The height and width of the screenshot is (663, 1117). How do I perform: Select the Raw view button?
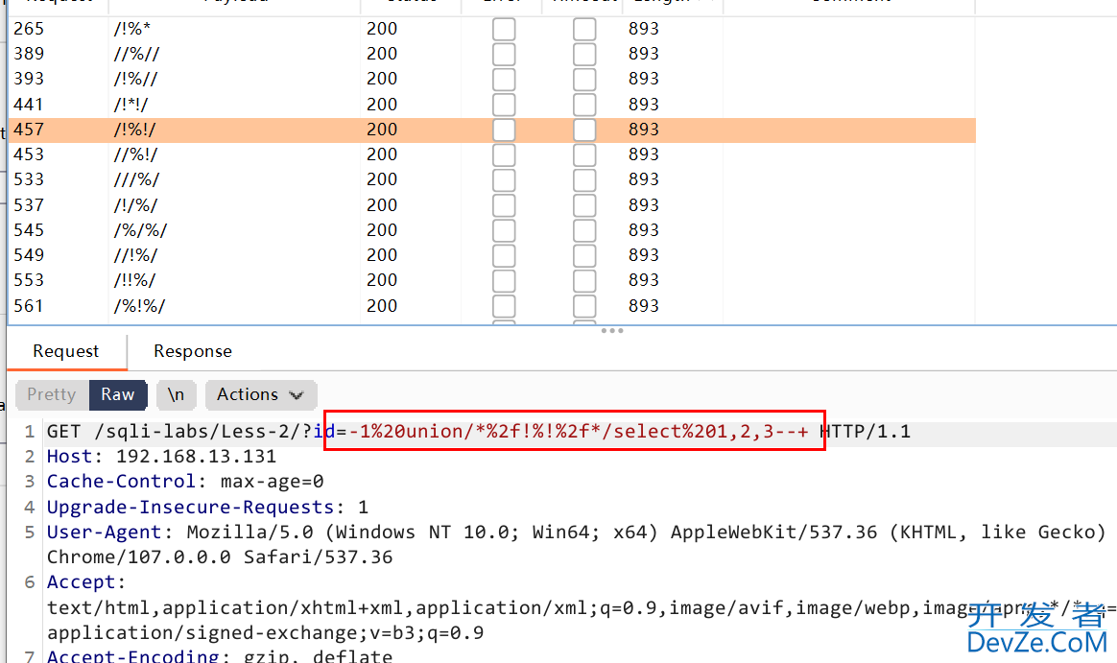(117, 394)
